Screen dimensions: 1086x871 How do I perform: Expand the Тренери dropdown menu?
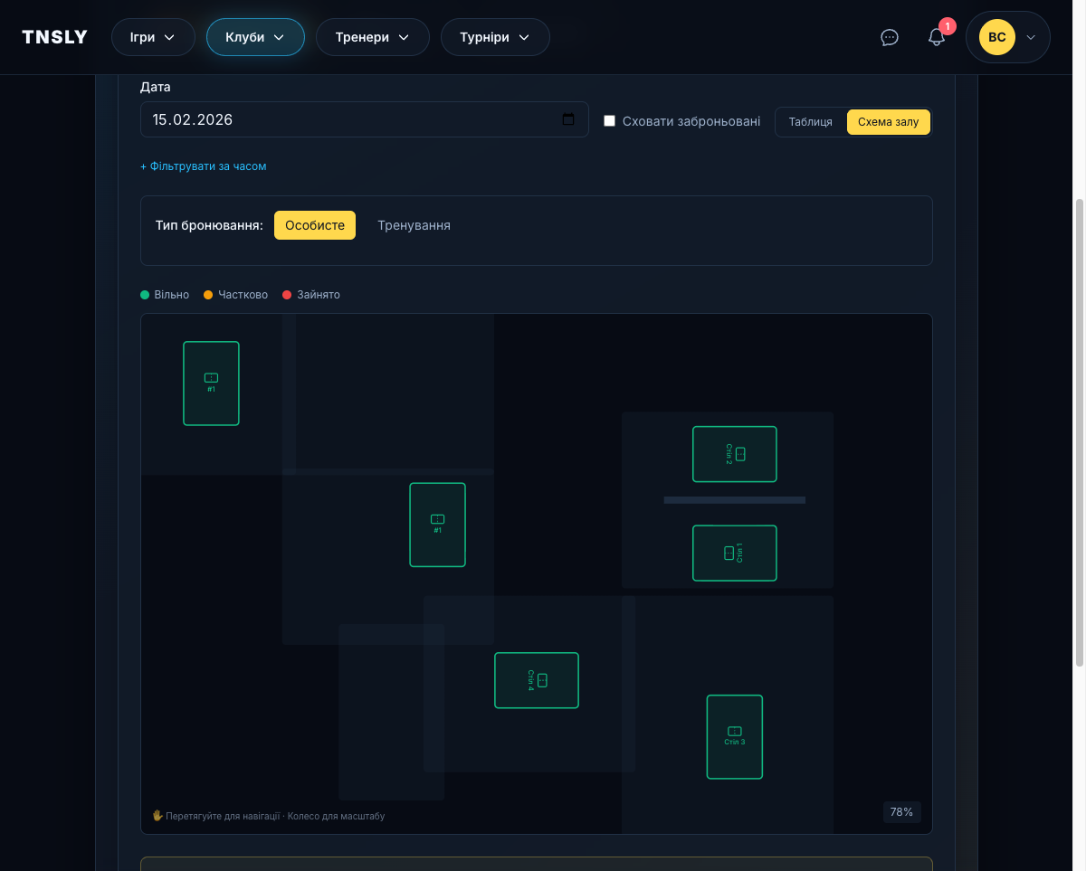coord(372,37)
